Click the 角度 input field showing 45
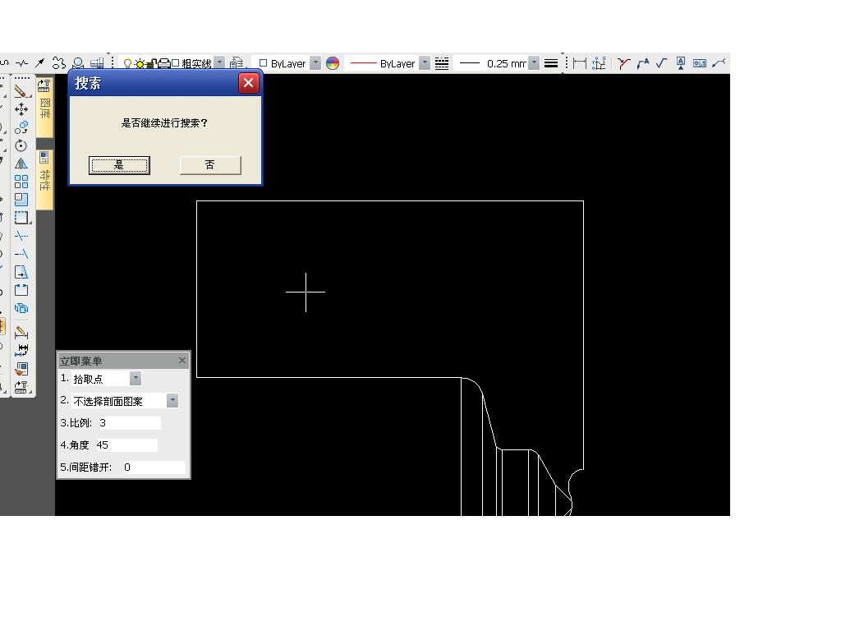 pyautogui.click(x=126, y=444)
